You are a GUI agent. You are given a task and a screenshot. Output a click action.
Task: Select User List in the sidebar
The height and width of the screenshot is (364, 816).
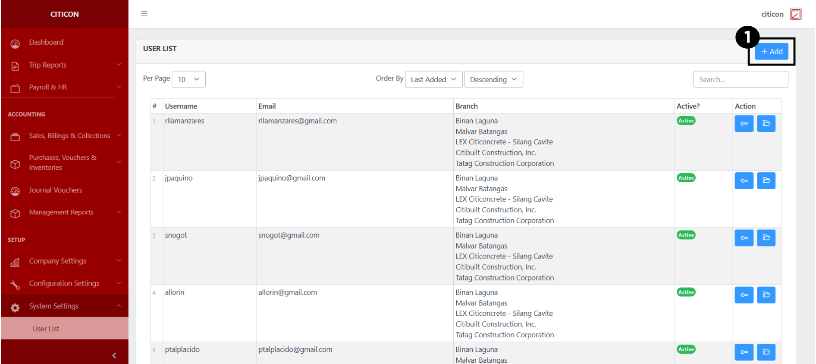[46, 329]
